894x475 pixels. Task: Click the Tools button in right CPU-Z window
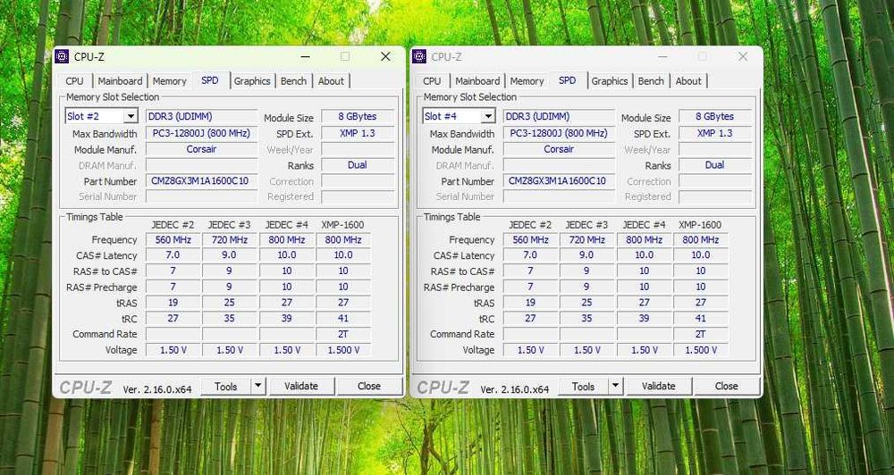coord(583,386)
